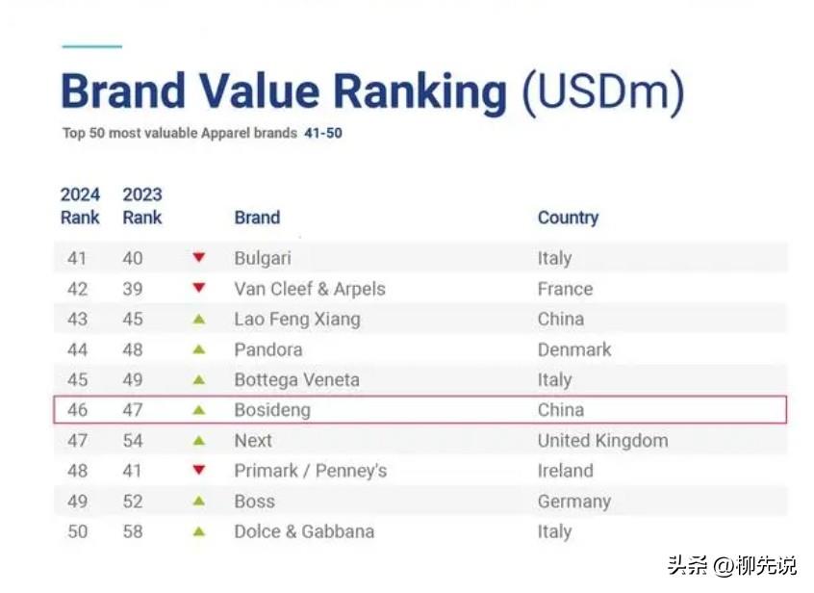Click the Brand column header
The width and height of the screenshot is (814, 593).
pos(257,218)
